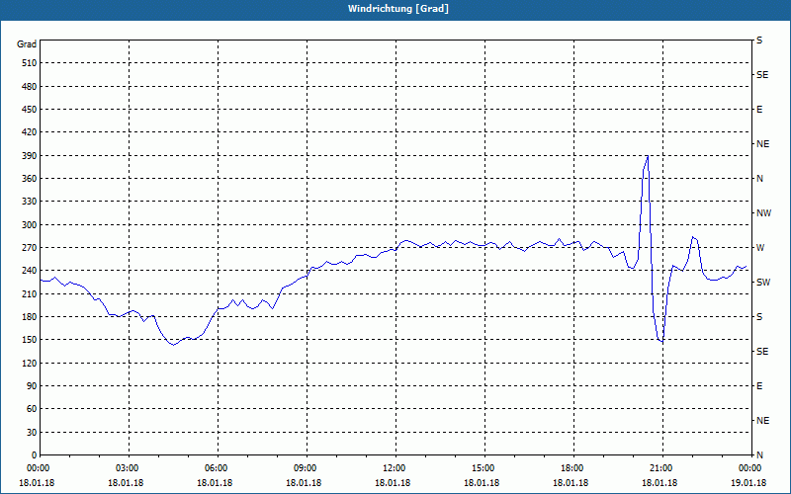Select the E compass label level with 90

pyautogui.click(x=759, y=386)
